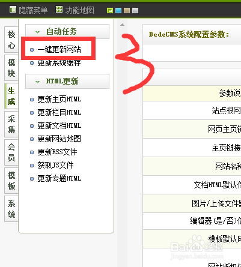Image resolution: width=241 pixels, height=267 pixels.
Task: Open 更新系统缓存 menu item
Action: point(59,63)
